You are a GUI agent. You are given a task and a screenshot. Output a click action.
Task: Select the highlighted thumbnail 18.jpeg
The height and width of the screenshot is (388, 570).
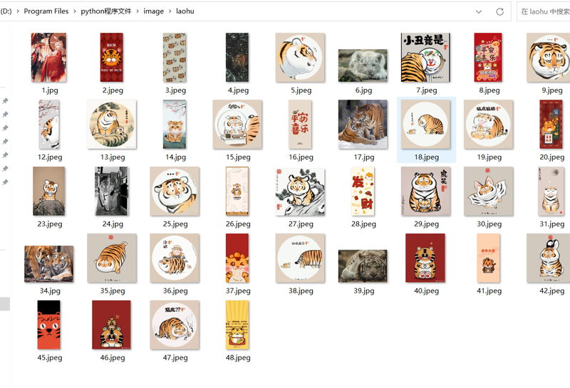(x=425, y=125)
